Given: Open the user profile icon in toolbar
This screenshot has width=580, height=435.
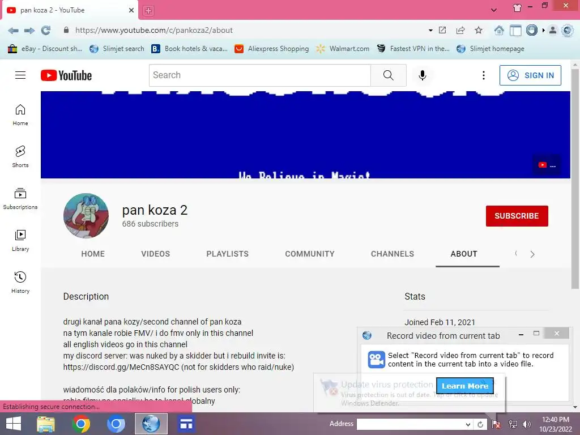Looking at the screenshot, I should [553, 30].
